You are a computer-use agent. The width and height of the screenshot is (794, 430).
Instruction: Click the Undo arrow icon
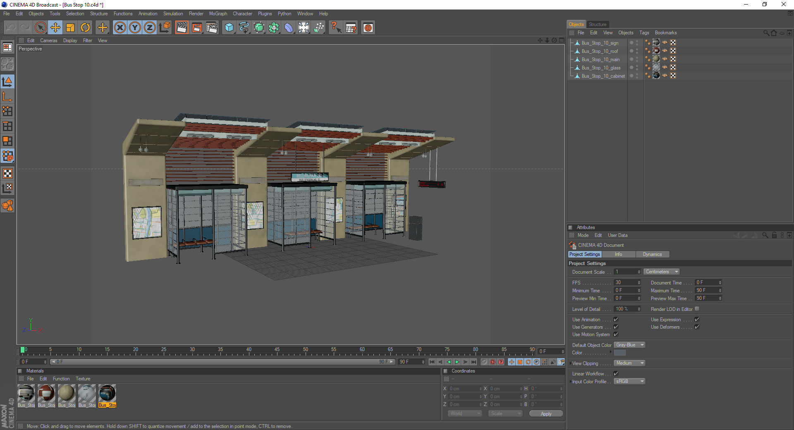pyautogui.click(x=11, y=28)
